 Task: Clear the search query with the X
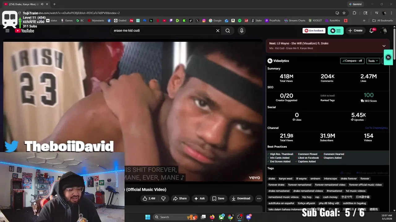click(x=218, y=31)
